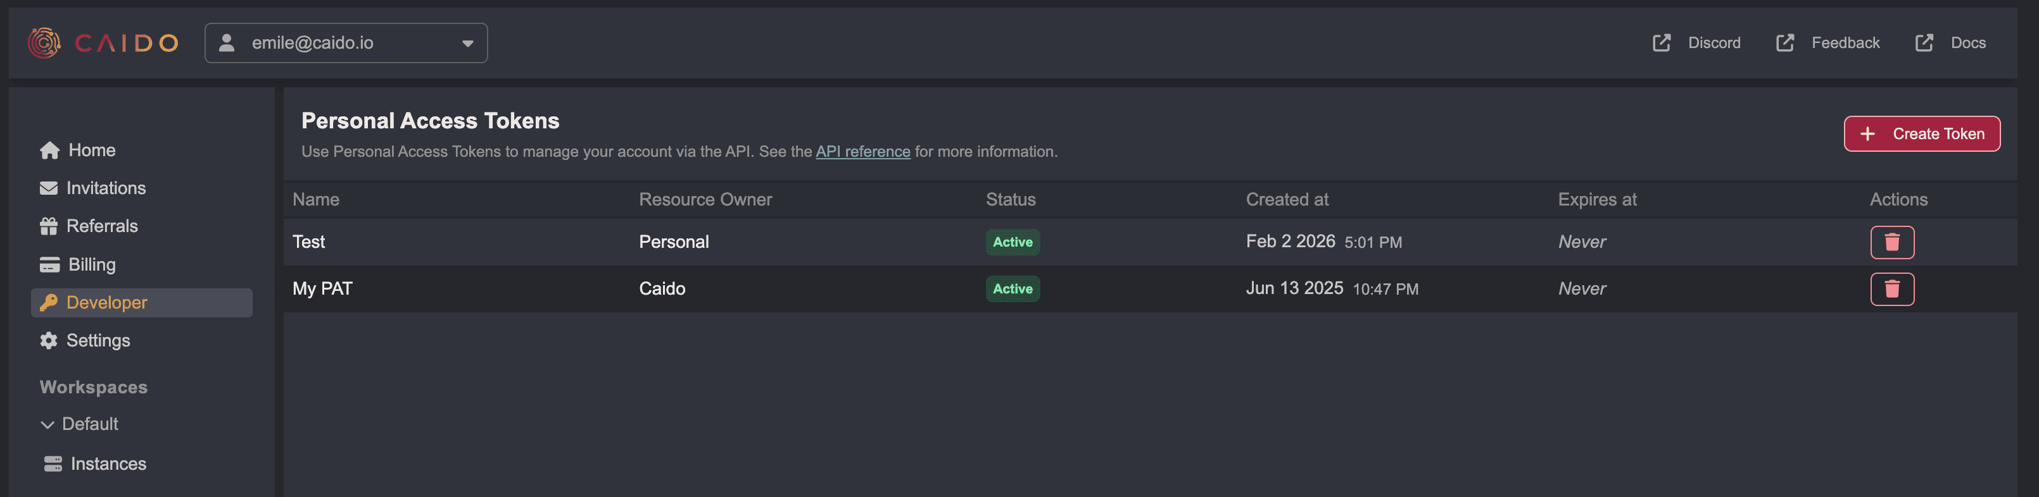
Task: Click the Home house icon
Action: [x=50, y=150]
